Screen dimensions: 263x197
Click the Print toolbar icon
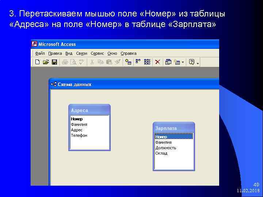point(65,62)
